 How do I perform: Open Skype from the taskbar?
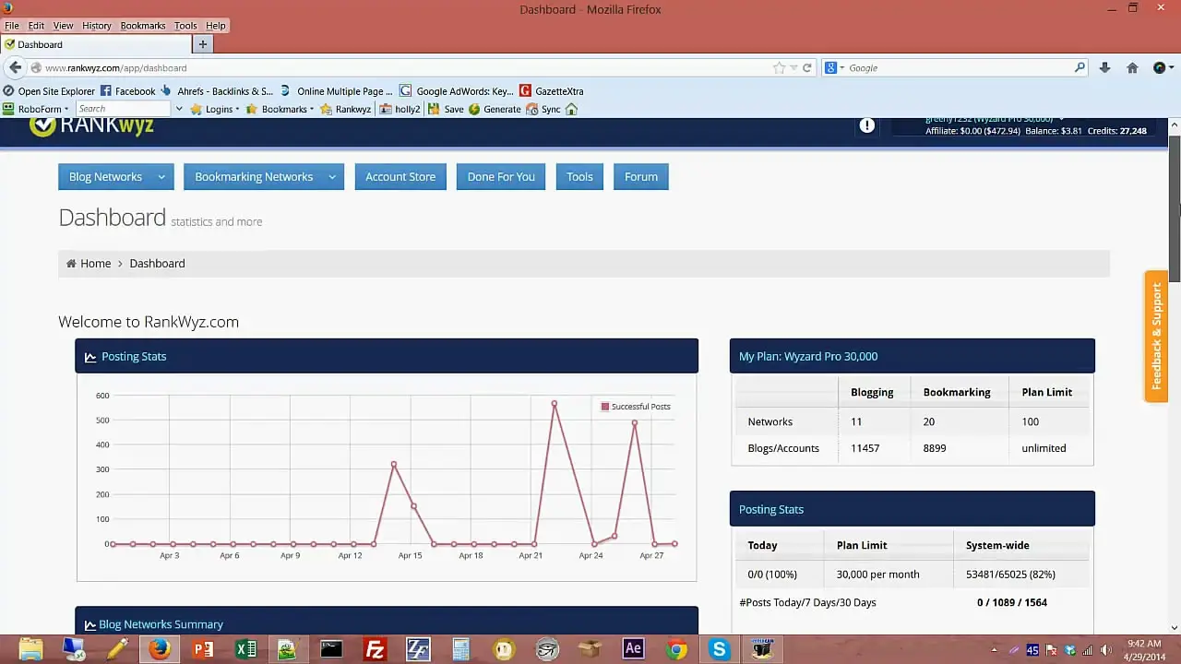[x=719, y=649]
